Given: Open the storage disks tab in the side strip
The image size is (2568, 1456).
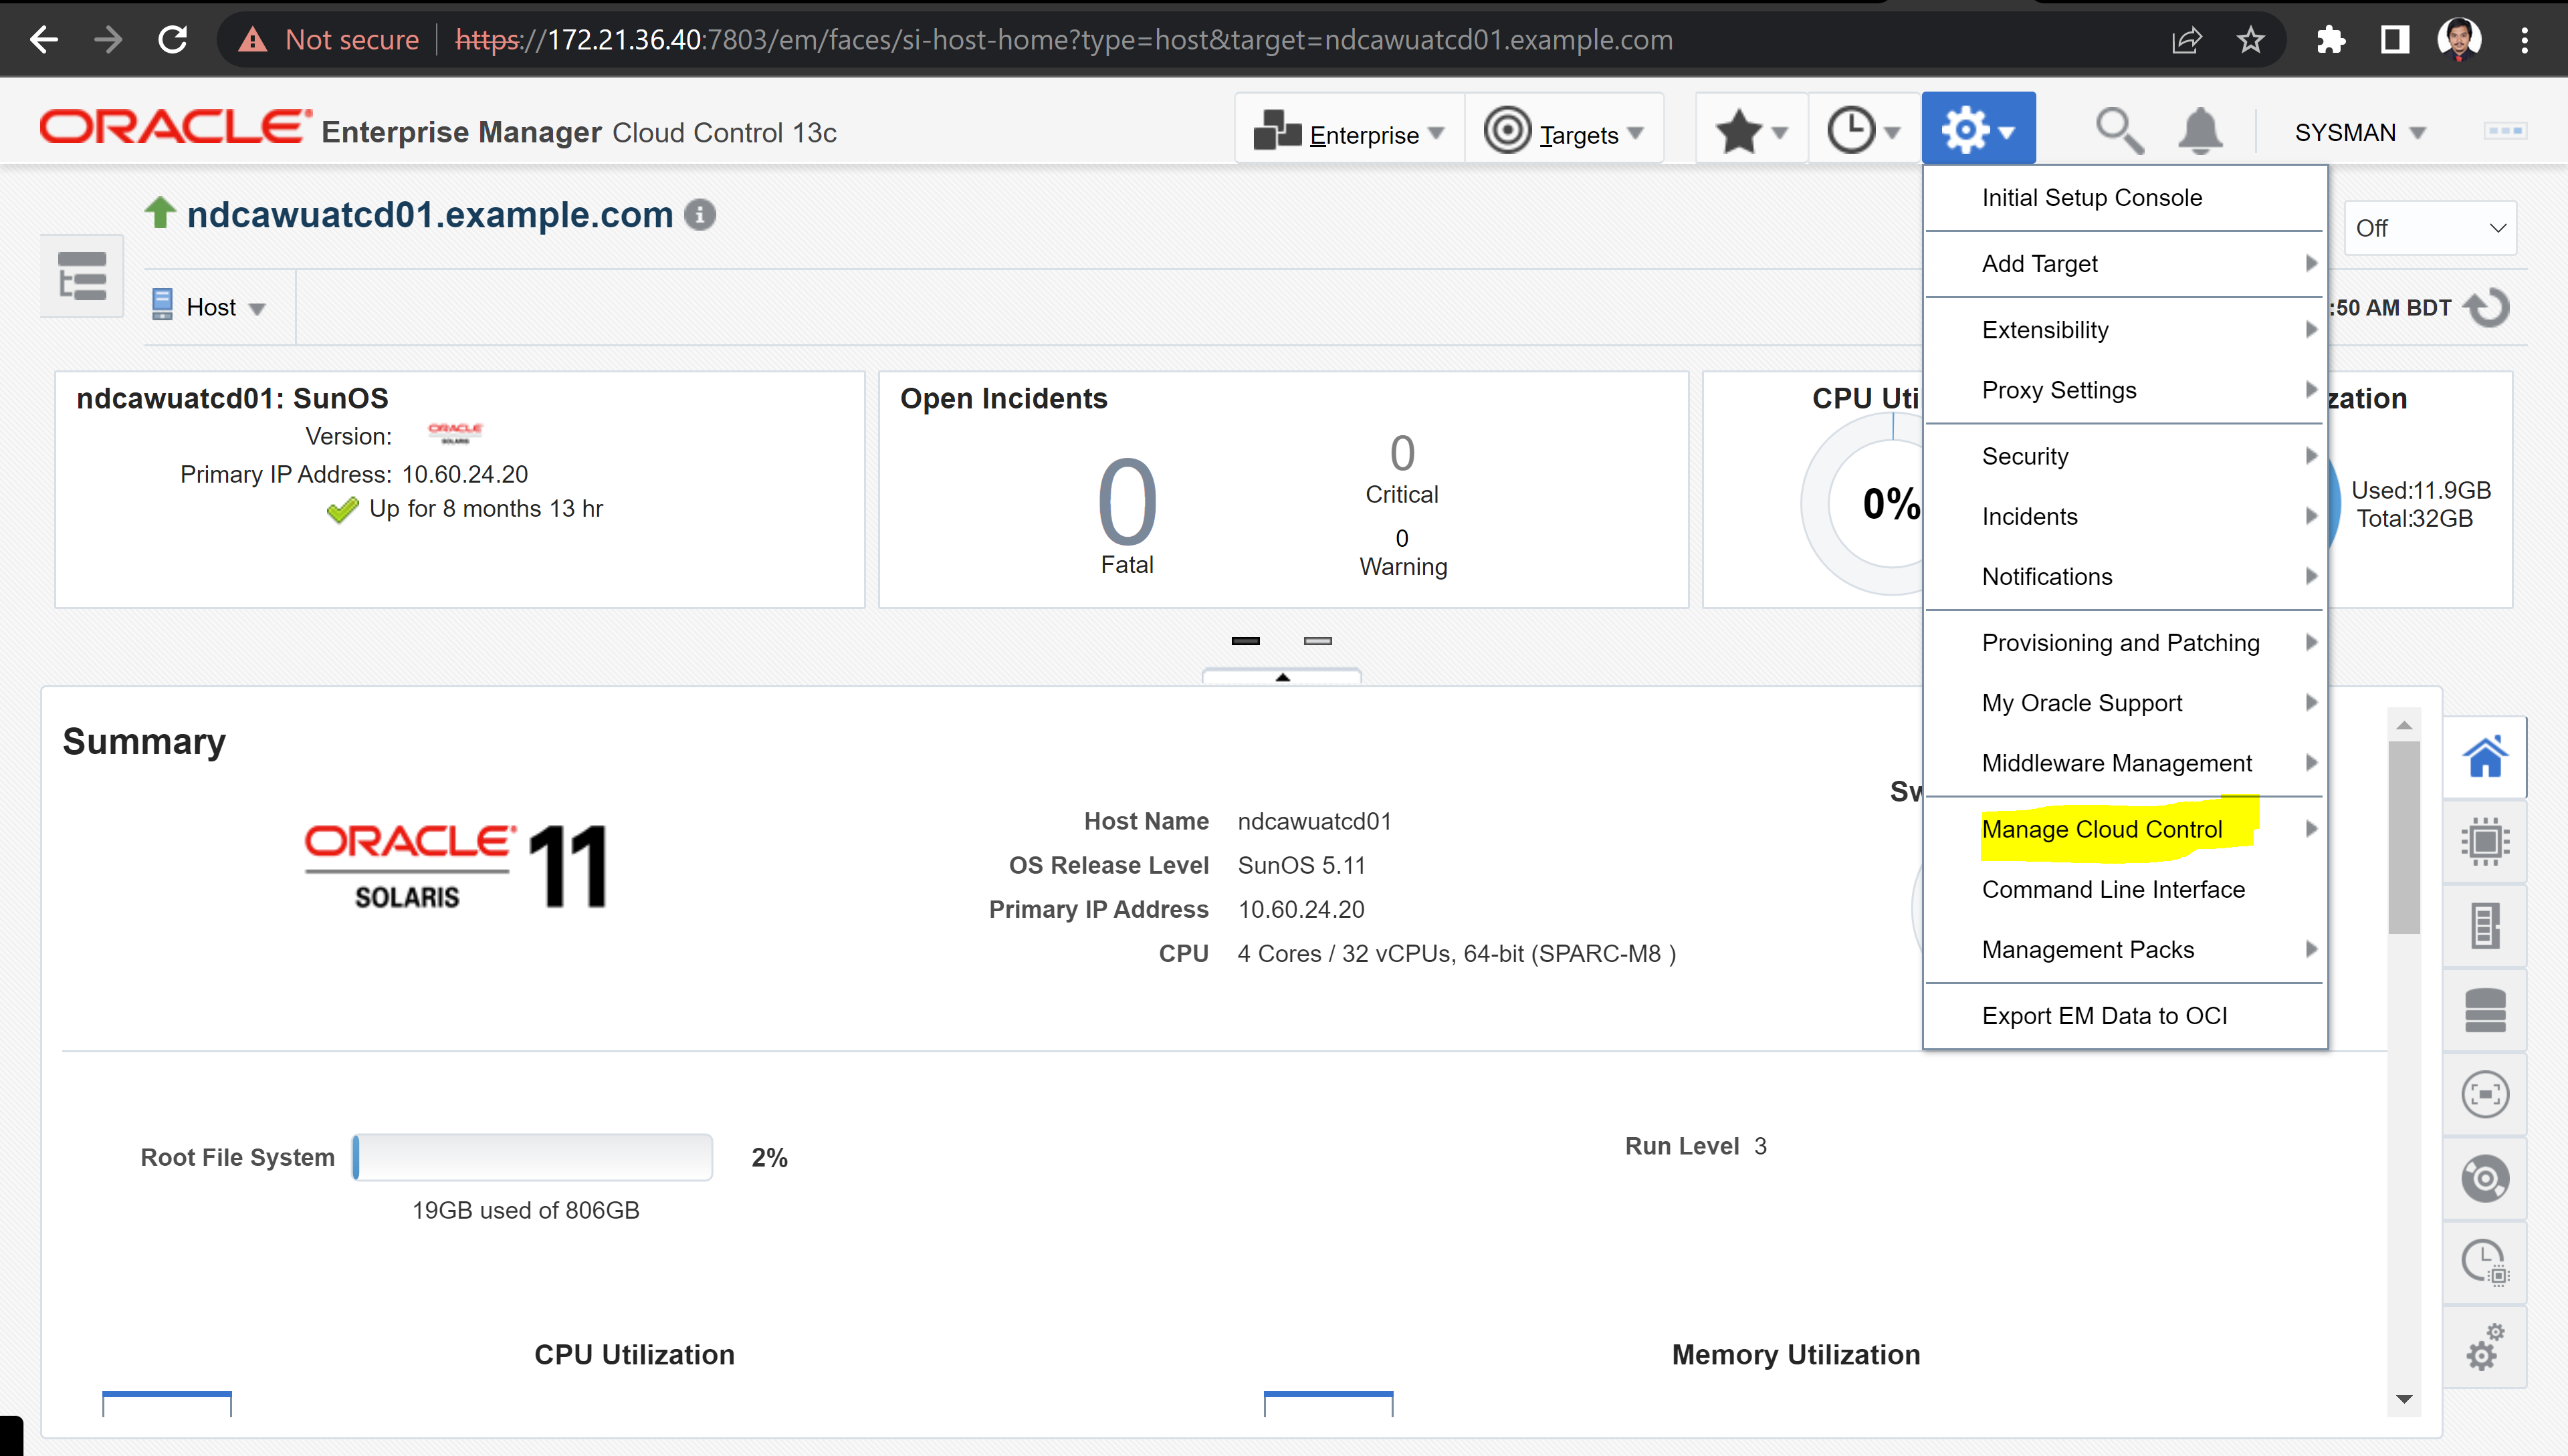Looking at the screenshot, I should [2485, 1010].
